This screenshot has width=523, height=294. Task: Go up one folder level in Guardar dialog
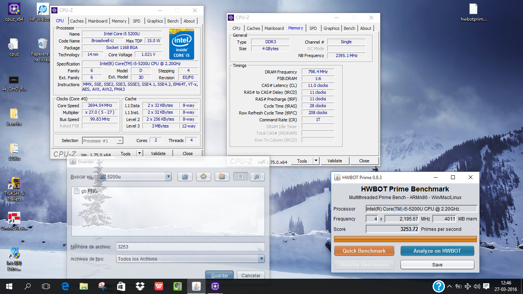pos(185,176)
